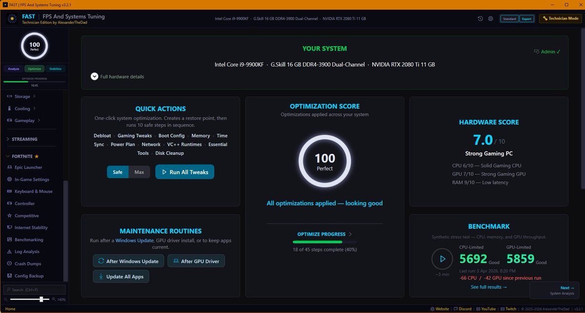585x313 pixels.
Task: Click the globe icon beside Website
Action: coord(432,309)
